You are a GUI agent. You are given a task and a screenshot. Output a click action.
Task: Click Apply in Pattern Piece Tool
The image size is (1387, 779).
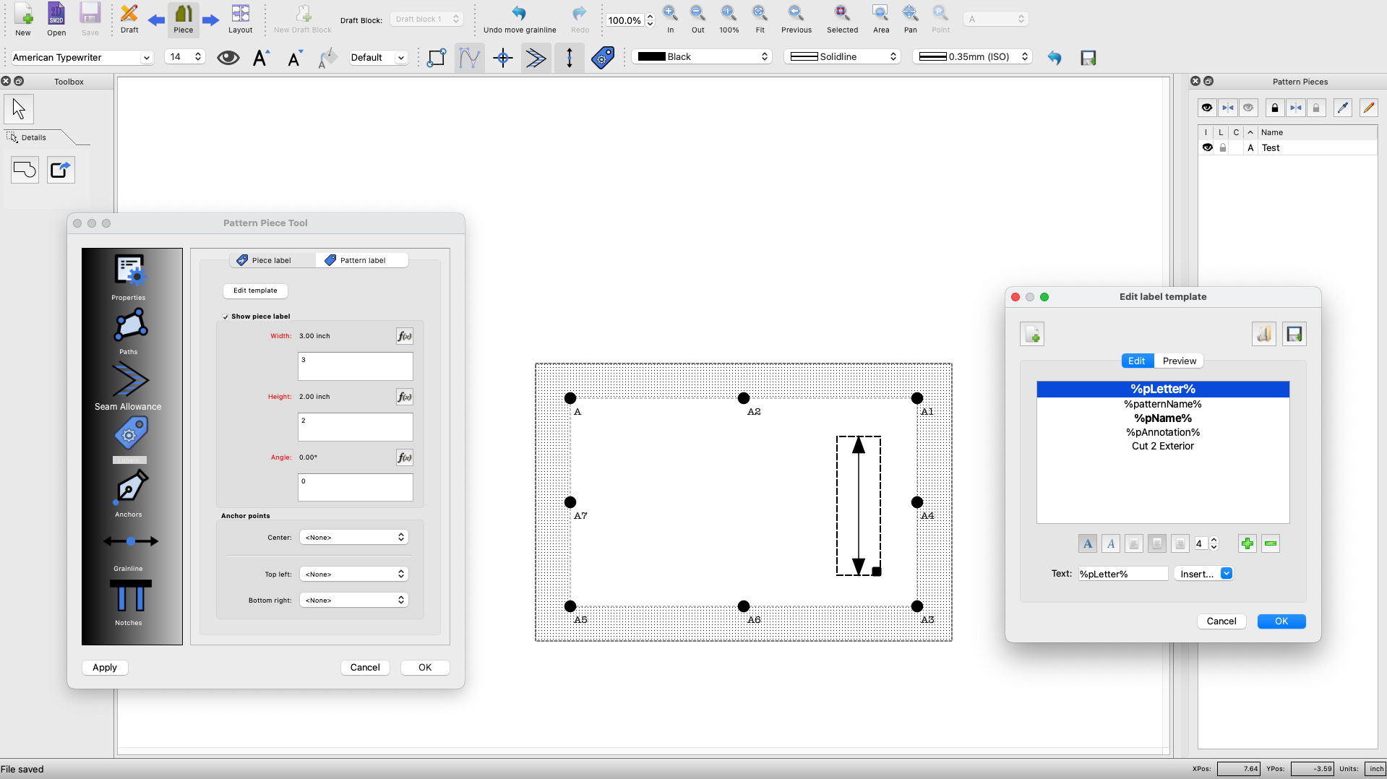[105, 668]
